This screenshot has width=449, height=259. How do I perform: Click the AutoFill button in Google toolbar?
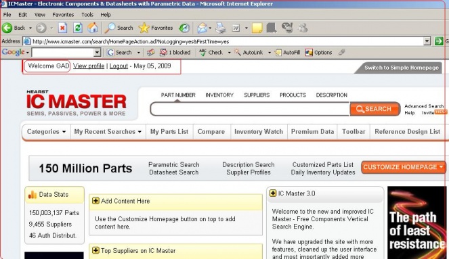click(288, 53)
